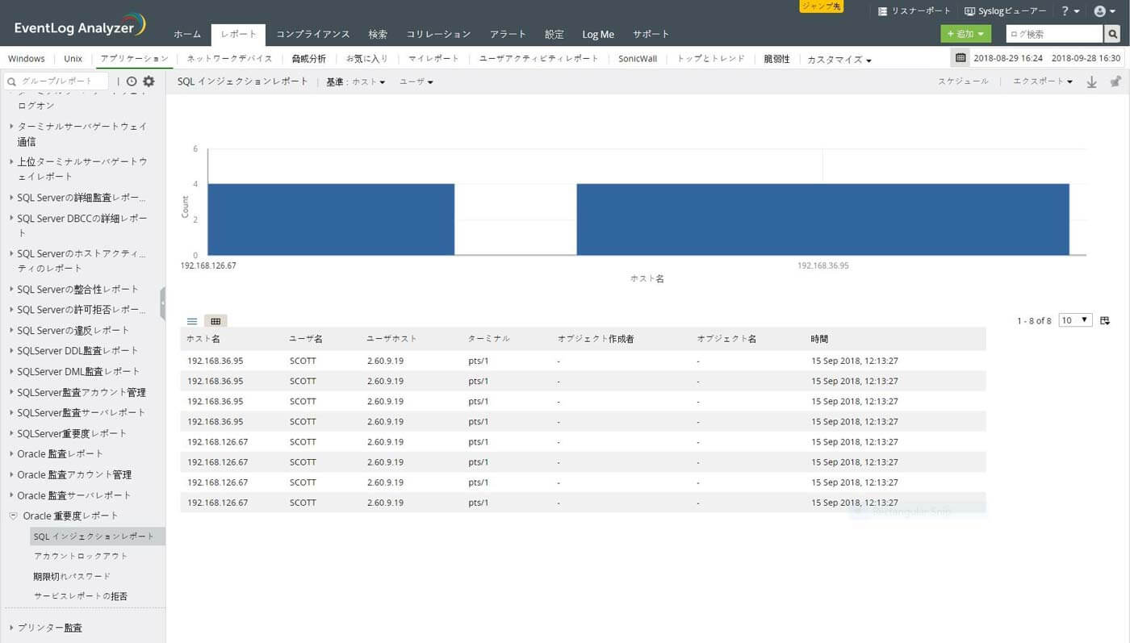Select the ネットワークデバイス sub-tab

pyautogui.click(x=229, y=59)
